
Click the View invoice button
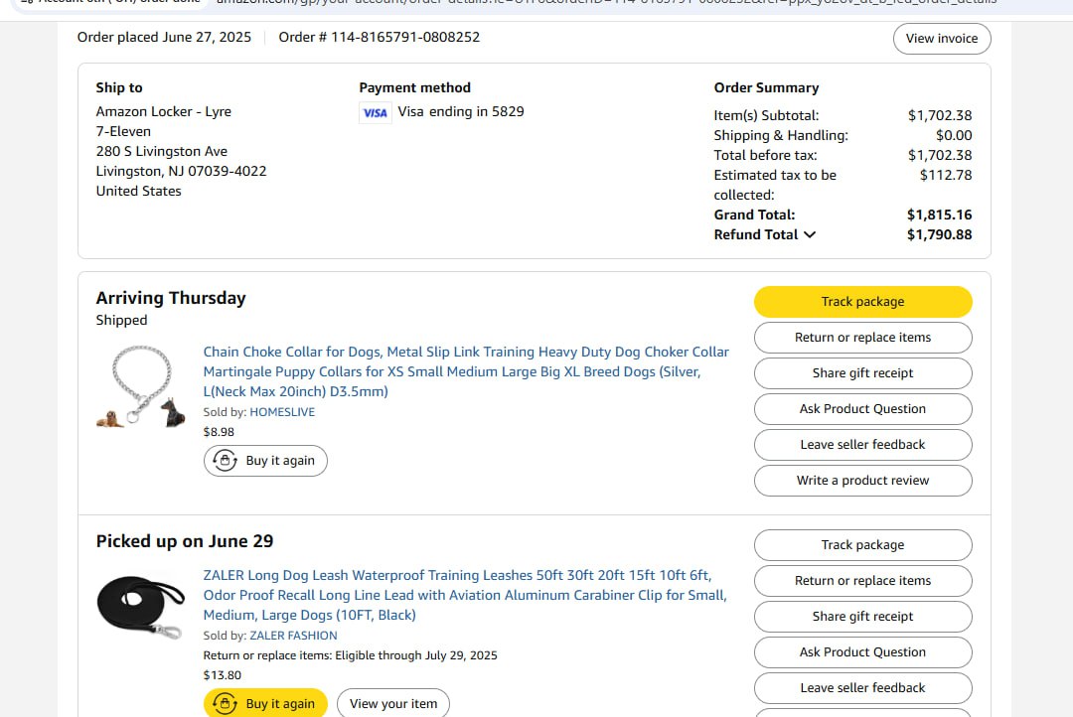click(942, 39)
